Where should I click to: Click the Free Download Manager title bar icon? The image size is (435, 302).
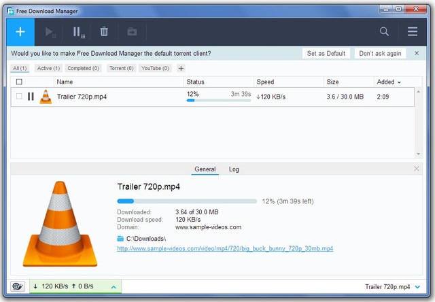(x=11, y=11)
